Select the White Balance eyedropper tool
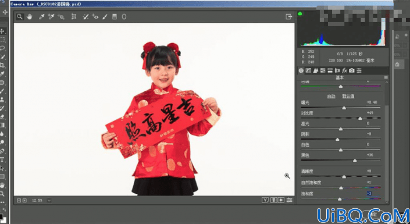Viewport: 410px width, 224px height. [x=41, y=17]
